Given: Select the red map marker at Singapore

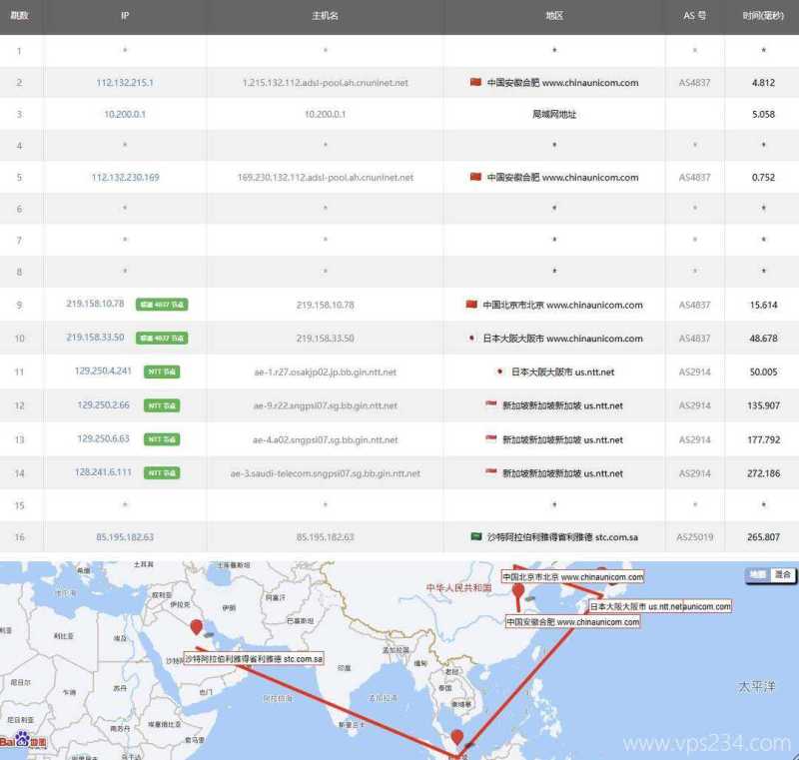Looking at the screenshot, I should 456,739.
